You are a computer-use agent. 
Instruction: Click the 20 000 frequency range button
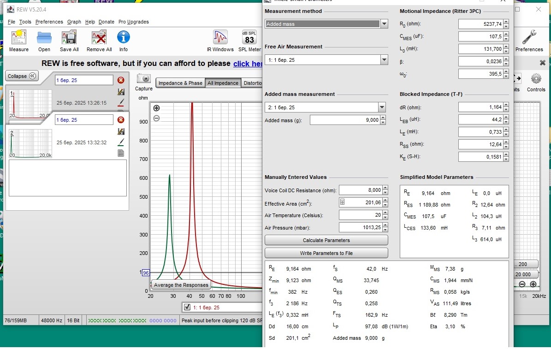tap(526, 274)
